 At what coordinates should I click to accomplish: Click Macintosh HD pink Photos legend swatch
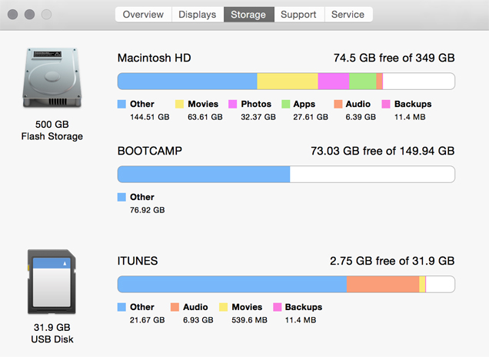(x=232, y=104)
